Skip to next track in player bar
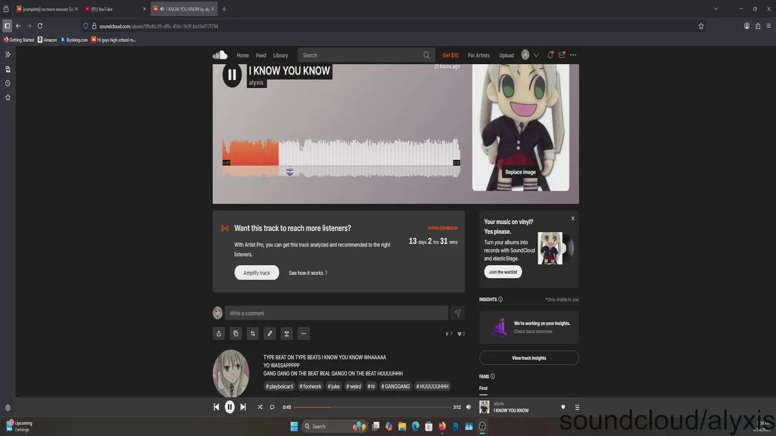 pyautogui.click(x=243, y=407)
